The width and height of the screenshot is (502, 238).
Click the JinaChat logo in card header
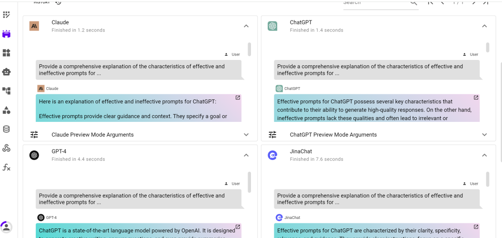272,155
